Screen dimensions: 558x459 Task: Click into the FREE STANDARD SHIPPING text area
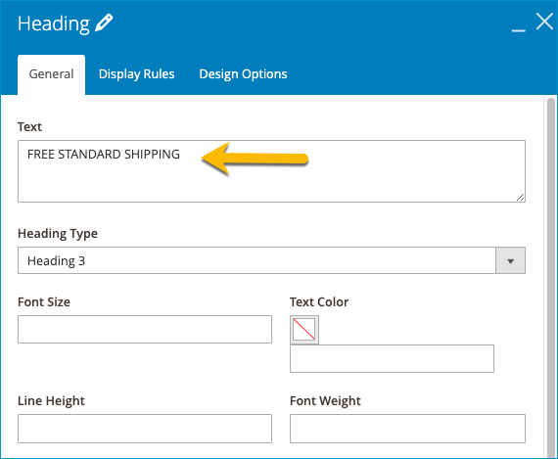(x=271, y=171)
